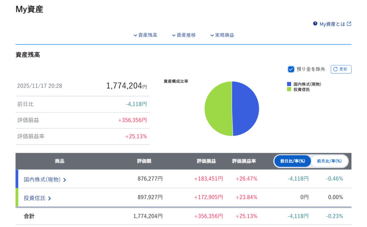Click the chevron arrow next to 国内株式(現物)
The image size is (367, 227).
(x=65, y=180)
